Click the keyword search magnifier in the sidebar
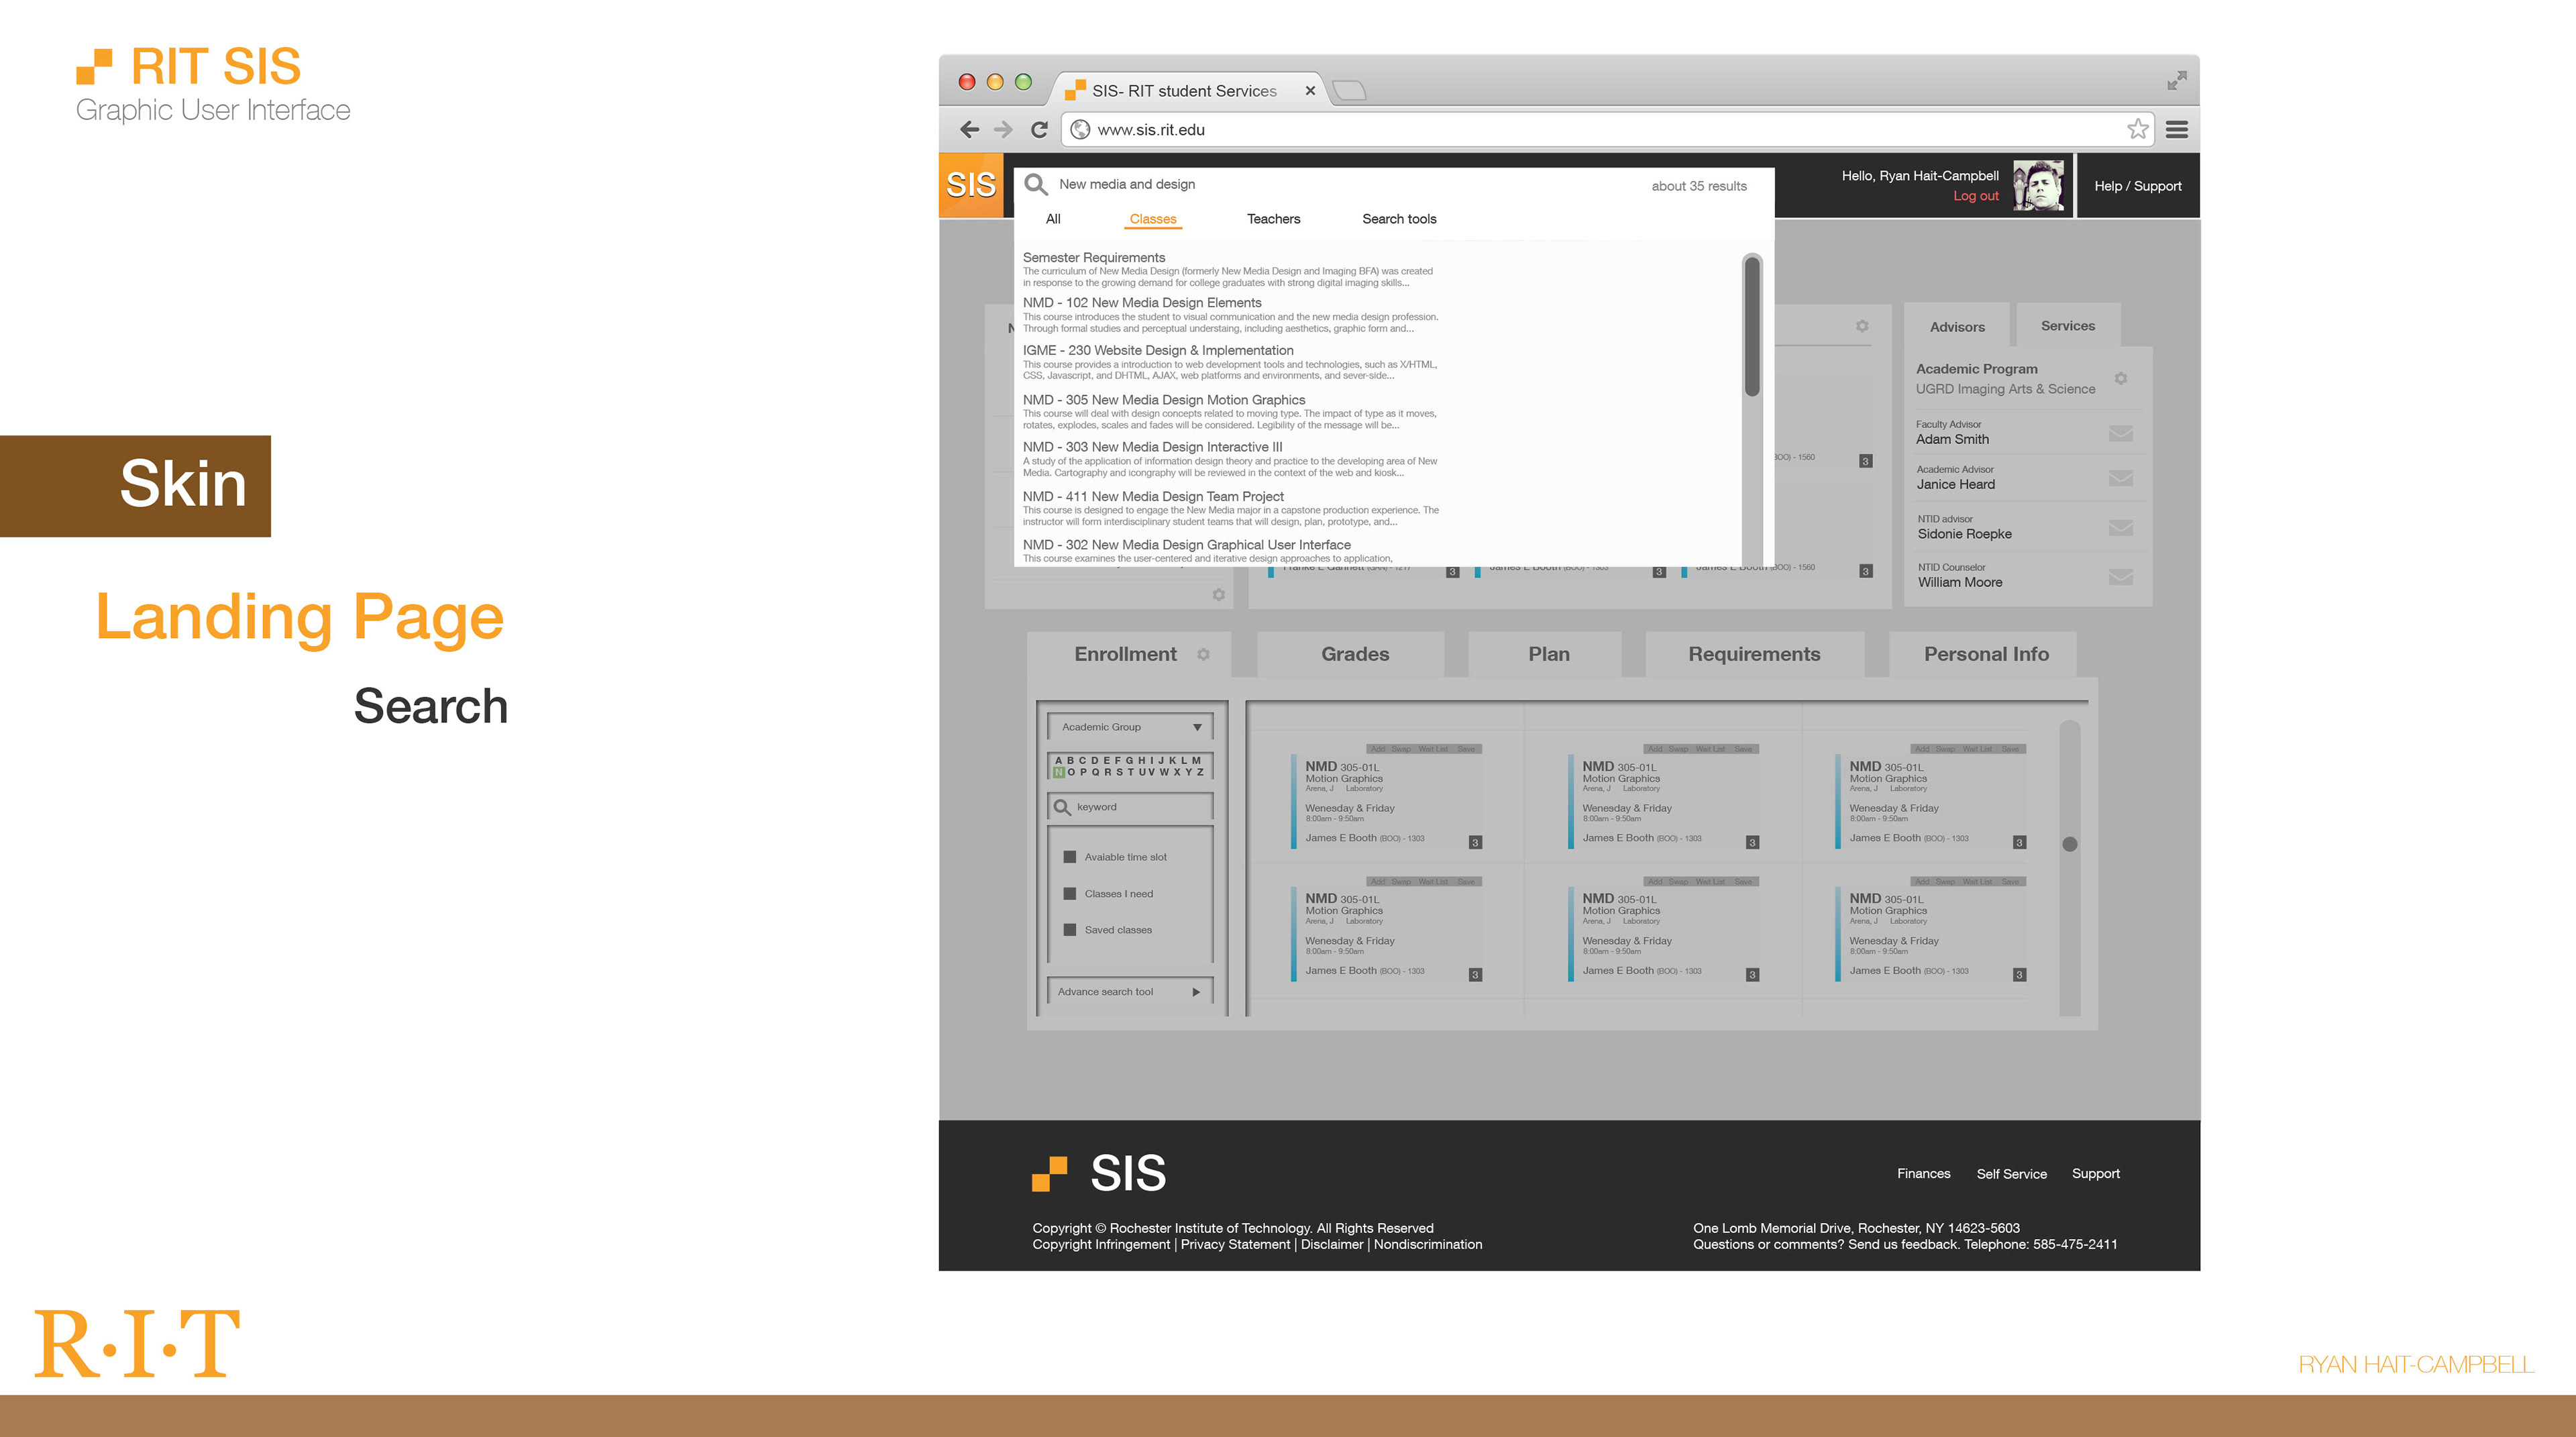Screen dimensions: 2576x1437 click(x=1062, y=806)
